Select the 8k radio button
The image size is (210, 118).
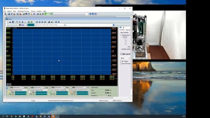click(122, 58)
